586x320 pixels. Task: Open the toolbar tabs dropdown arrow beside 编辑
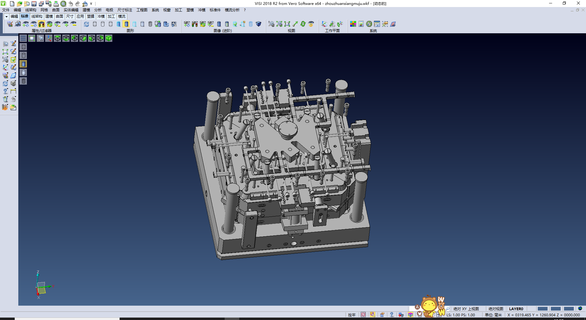[6, 16]
